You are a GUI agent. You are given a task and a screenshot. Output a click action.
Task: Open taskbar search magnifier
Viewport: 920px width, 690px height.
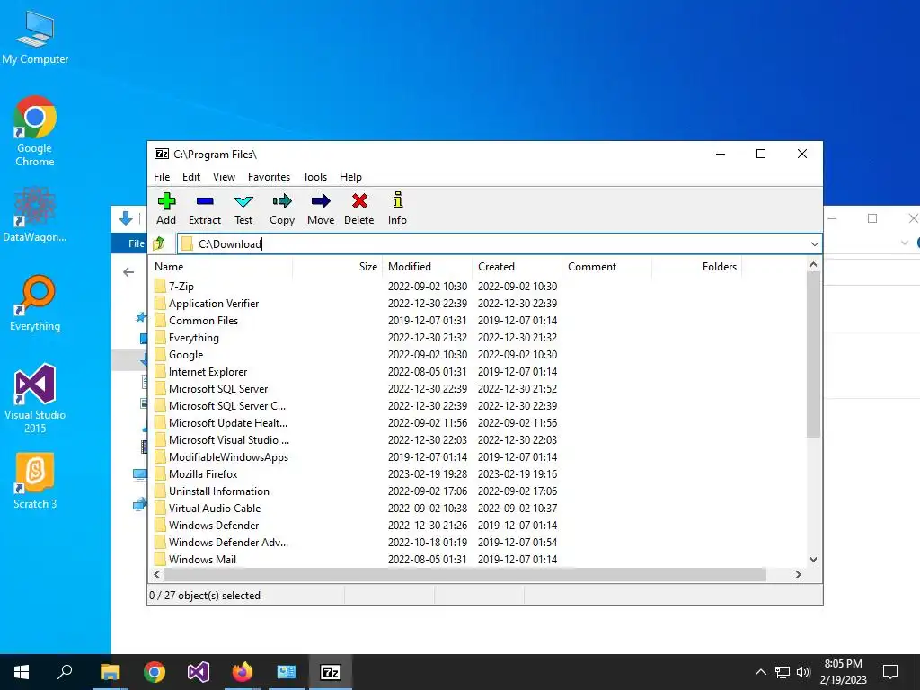[65, 672]
